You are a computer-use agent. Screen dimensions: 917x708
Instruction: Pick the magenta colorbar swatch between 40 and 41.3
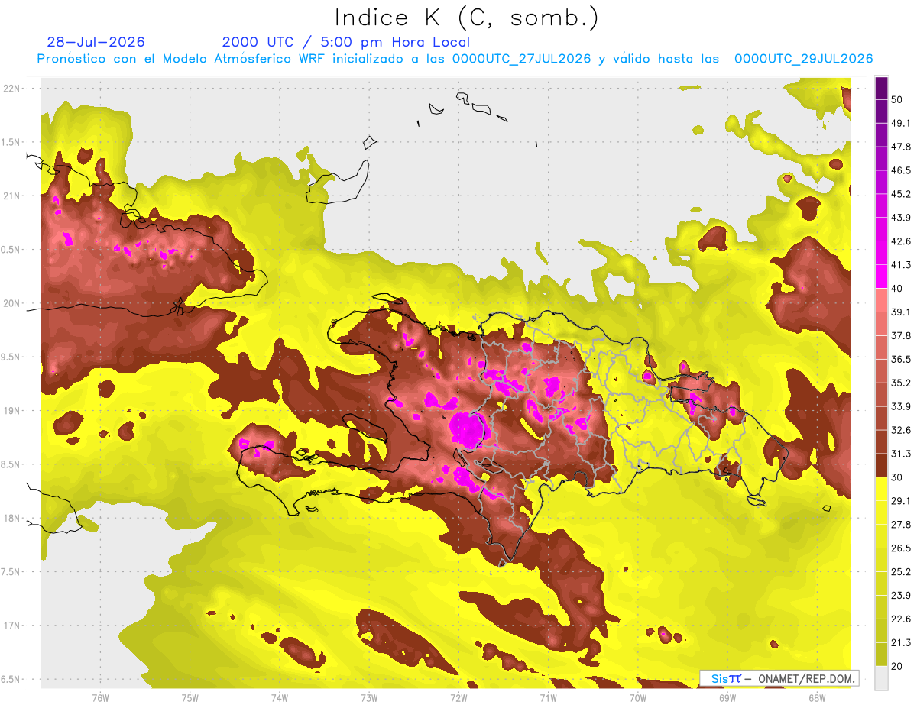(x=881, y=276)
